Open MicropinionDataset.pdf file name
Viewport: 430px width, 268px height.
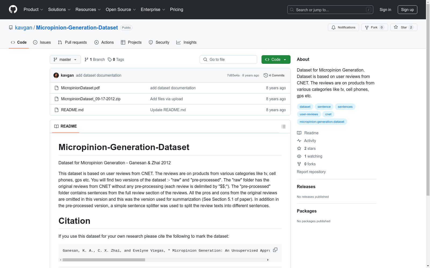tap(80, 88)
